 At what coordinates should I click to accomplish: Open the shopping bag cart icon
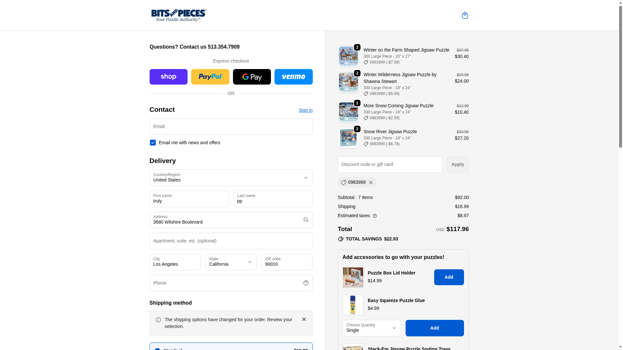click(465, 15)
